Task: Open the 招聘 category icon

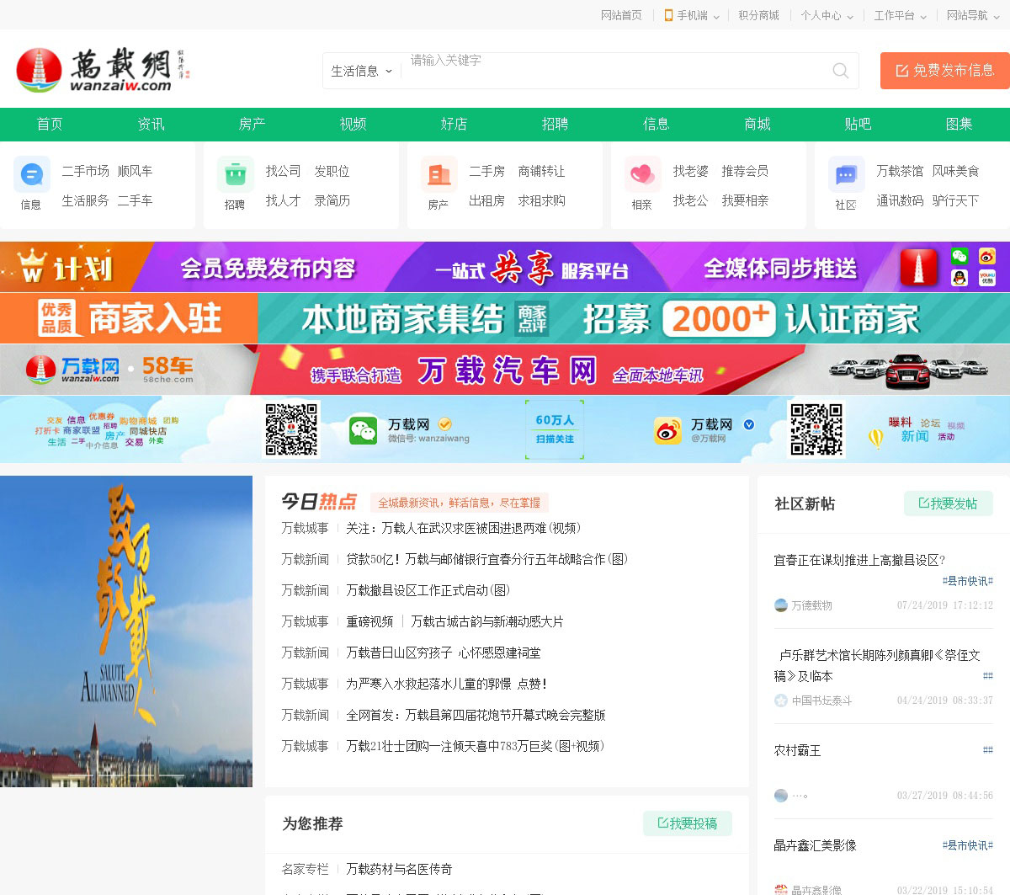Action: coord(235,175)
